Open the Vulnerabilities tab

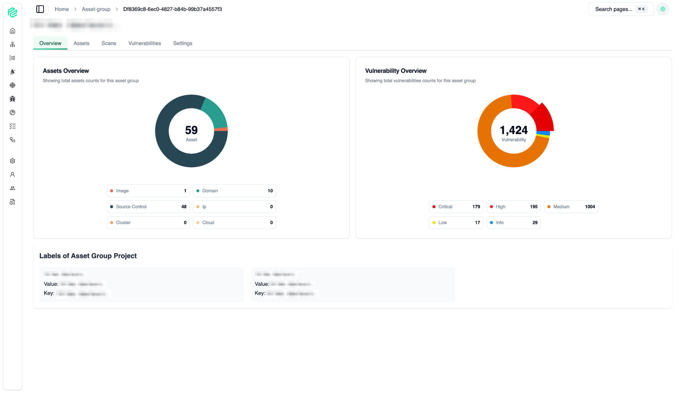point(144,43)
